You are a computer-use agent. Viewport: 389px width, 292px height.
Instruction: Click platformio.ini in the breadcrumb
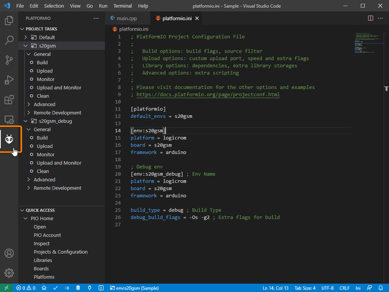pos(134,29)
